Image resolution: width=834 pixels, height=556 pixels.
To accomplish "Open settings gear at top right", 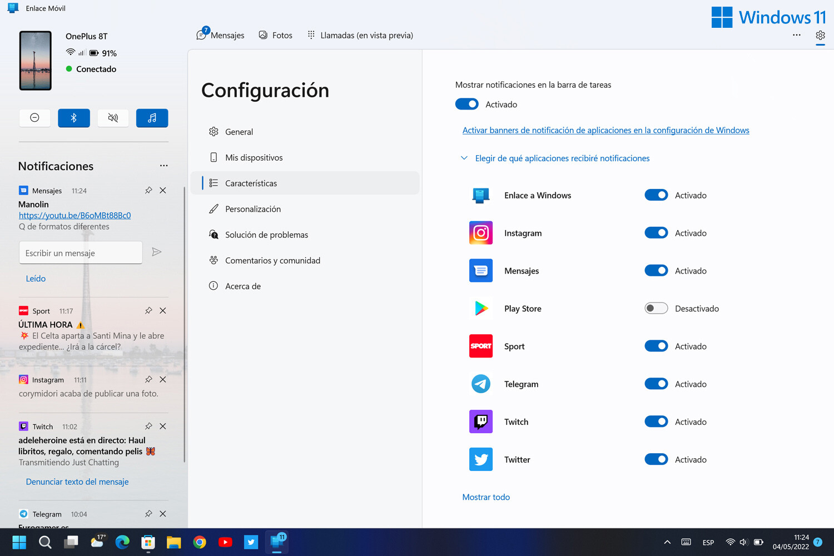I will pyautogui.click(x=820, y=35).
